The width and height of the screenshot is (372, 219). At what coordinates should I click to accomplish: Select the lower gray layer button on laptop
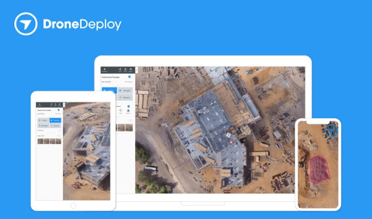tap(125, 98)
